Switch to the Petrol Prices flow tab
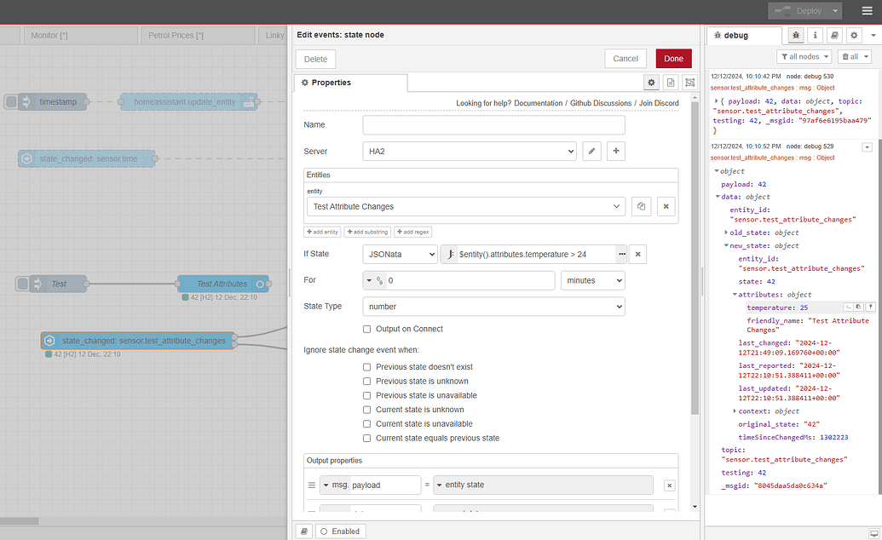Screen dimensions: 882x540 coord(176,35)
